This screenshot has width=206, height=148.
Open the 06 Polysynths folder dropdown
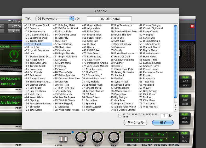[55, 19]
